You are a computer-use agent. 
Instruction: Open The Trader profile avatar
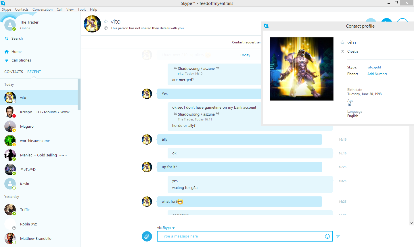(10, 25)
